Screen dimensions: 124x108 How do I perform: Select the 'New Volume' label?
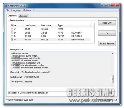pos(77,40)
